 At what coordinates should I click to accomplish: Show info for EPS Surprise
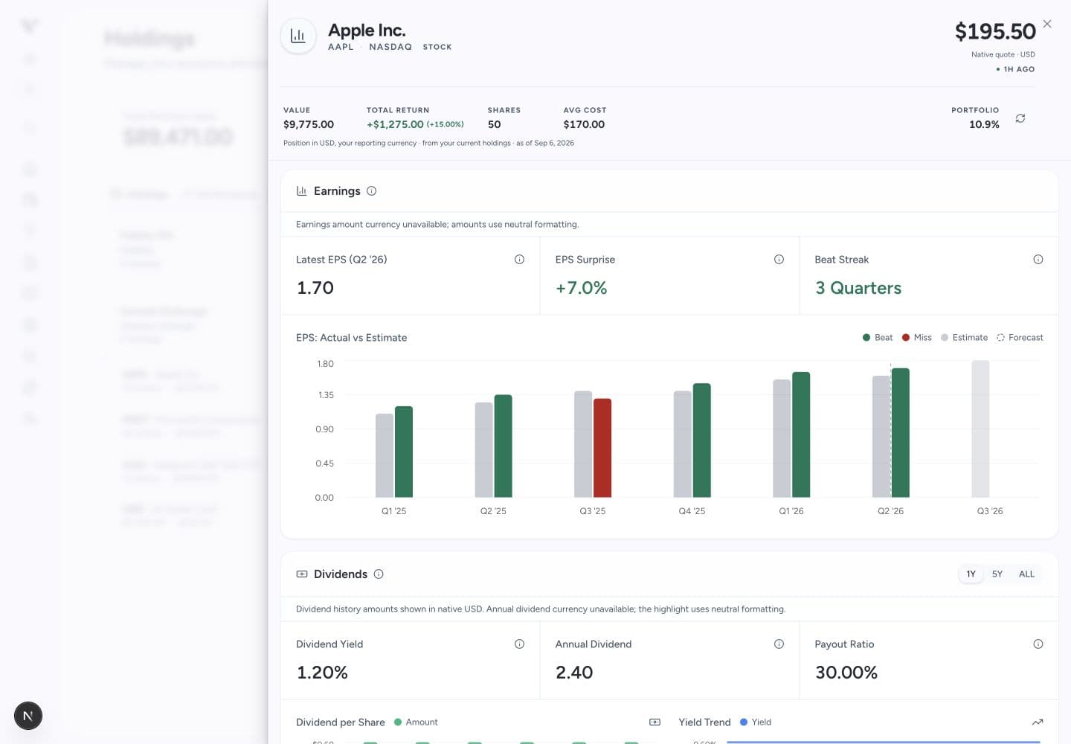(779, 260)
